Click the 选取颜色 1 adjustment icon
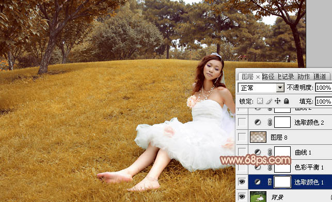 pos(258,182)
